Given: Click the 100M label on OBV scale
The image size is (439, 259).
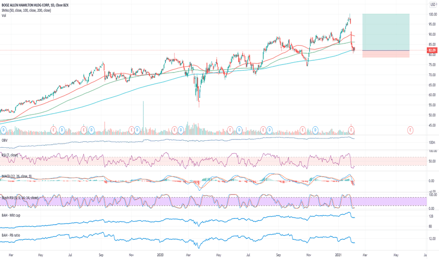Looking at the screenshot, I should pos(432,143).
